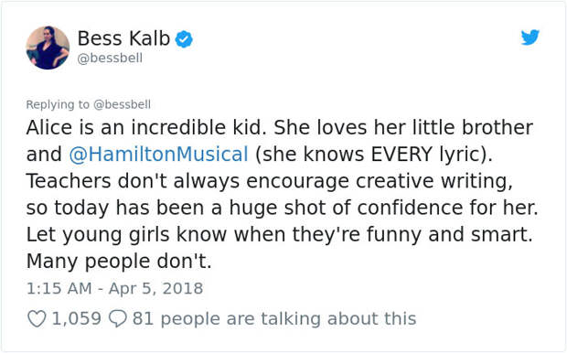This screenshot has height=353, width=567.
Task: Click the Twitter bird logo
Action: 530,37
